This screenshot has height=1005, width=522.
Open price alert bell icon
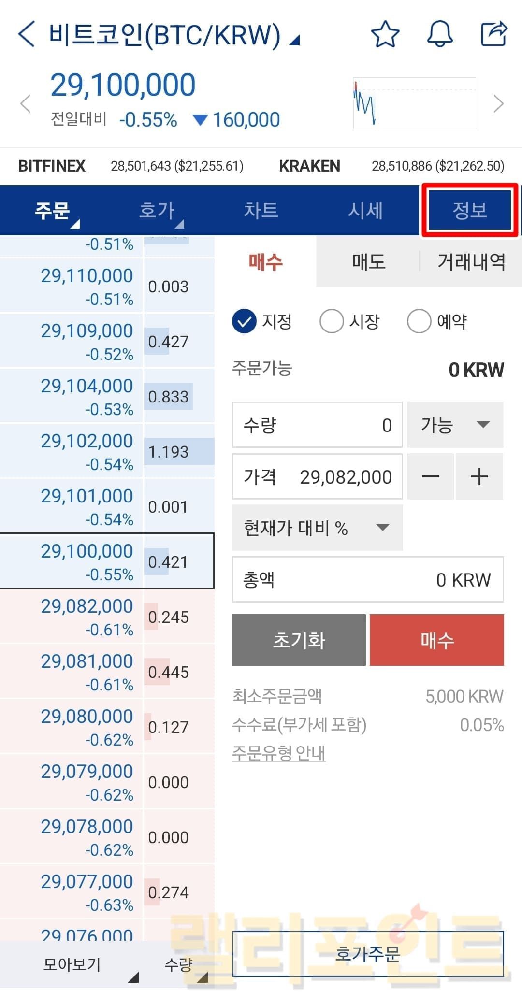(x=440, y=34)
